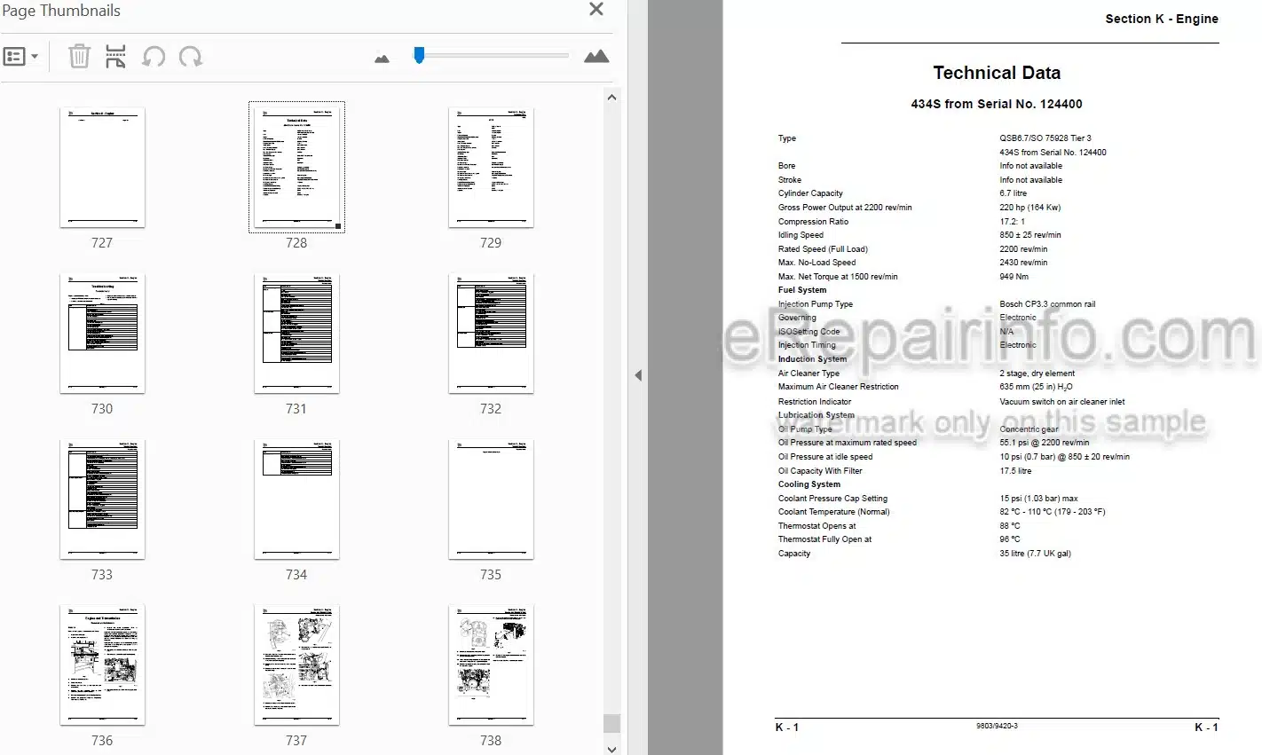Screen dimensions: 1262x755
Task: Open page 729 thumbnail
Action: click(x=491, y=168)
